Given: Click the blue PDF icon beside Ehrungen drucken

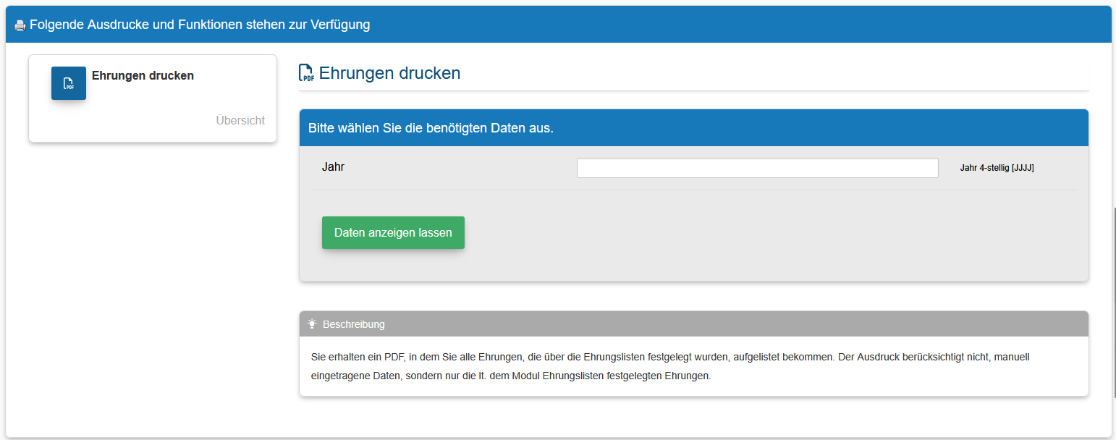Looking at the screenshot, I should click(x=69, y=83).
